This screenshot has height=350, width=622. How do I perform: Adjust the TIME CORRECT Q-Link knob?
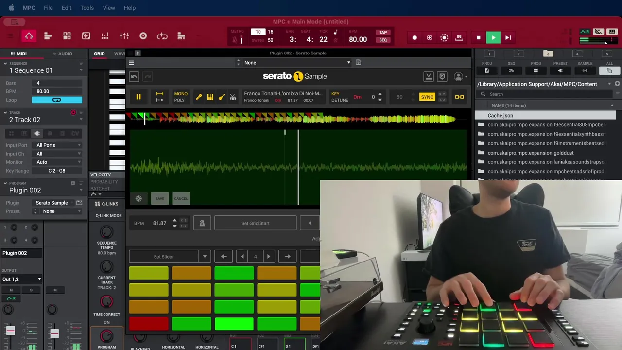(x=106, y=302)
